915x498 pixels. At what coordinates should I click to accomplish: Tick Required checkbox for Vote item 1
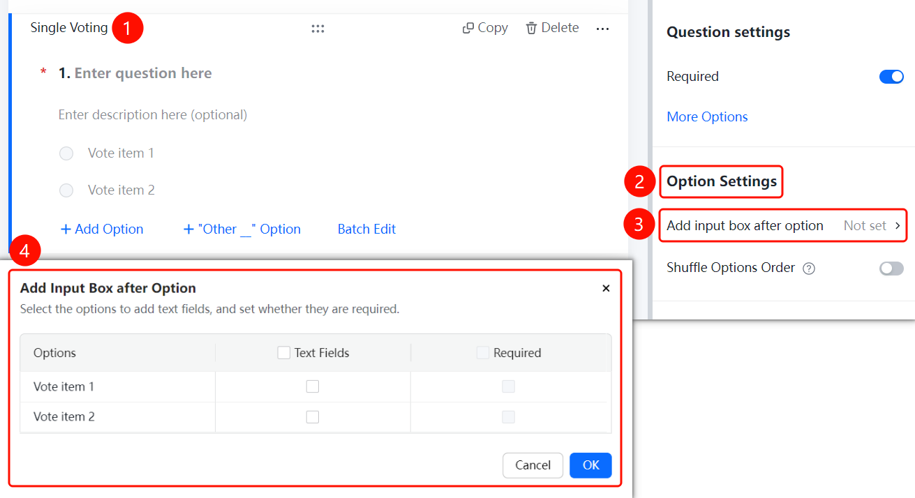pos(509,386)
